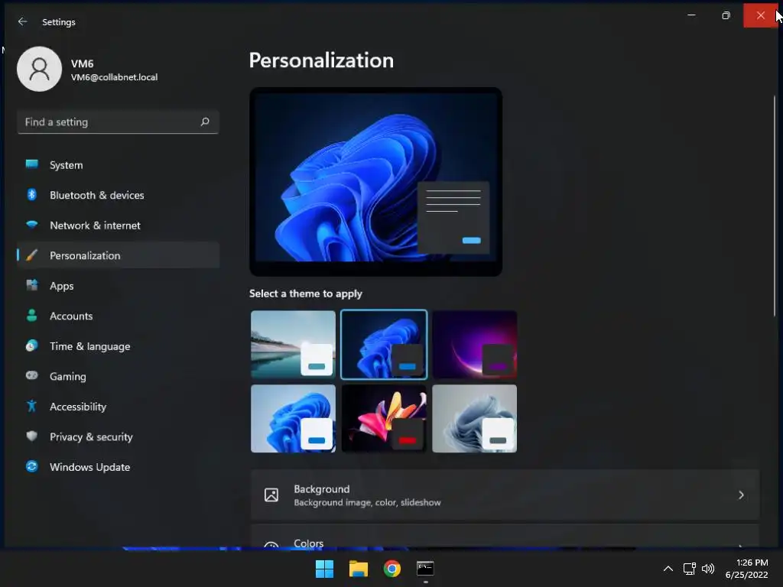Open the Colors settings row
This screenshot has height=587, width=783.
click(x=505, y=537)
